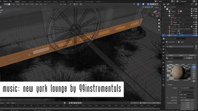
Task: Hide the Camera object with eye icon
Action: [x=194, y=31]
